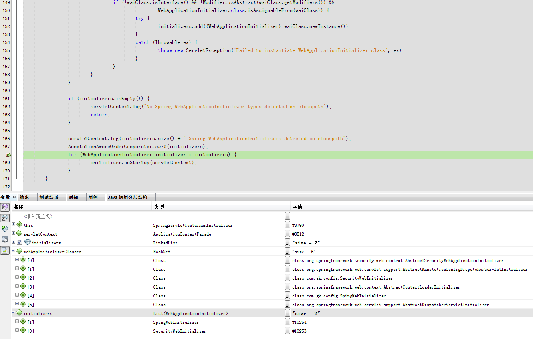Click line number 166 in the gutter
Image resolution: width=533 pixels, height=339 pixels.
tap(6, 139)
